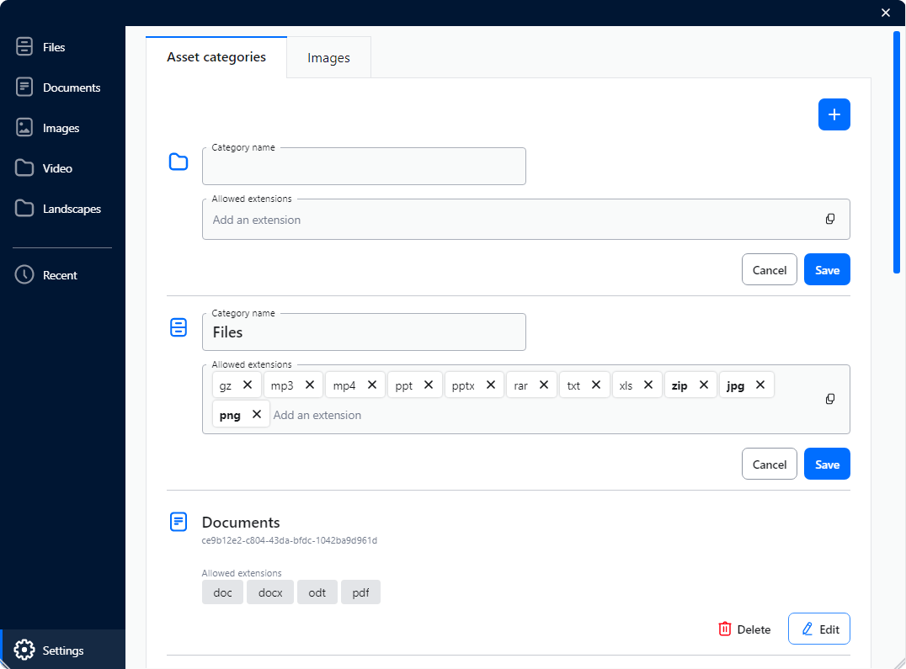The image size is (906, 669).
Task: Copy extensions in the Files category field
Action: 829,399
